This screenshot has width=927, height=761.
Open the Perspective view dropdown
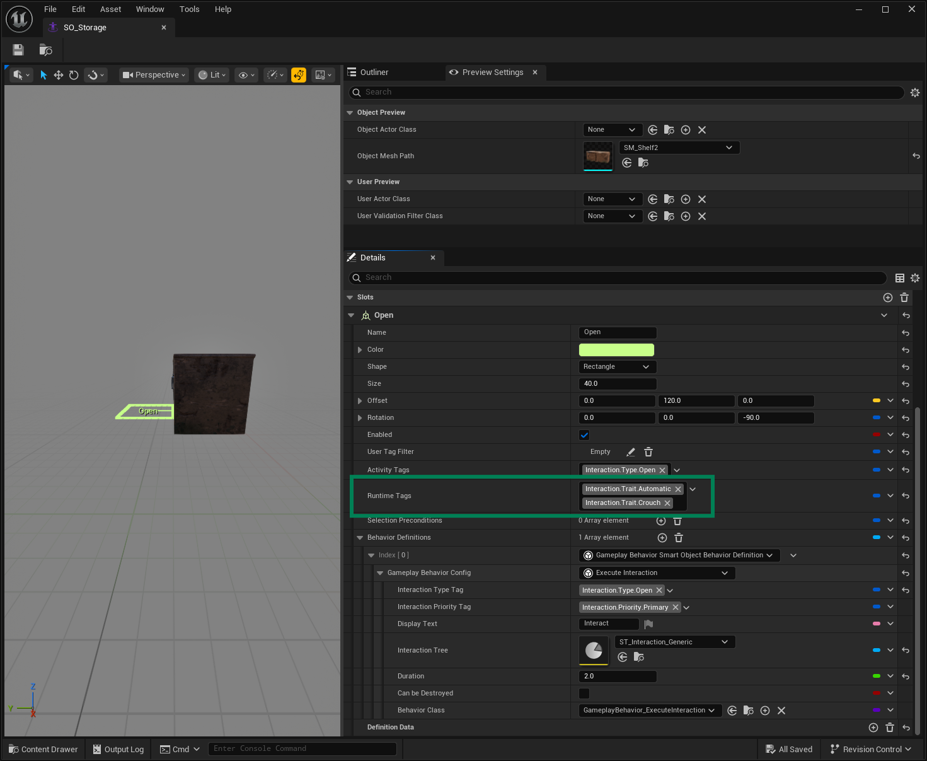[153, 75]
